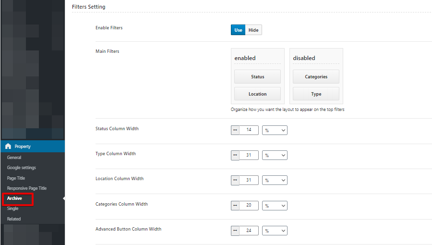
Task: Click the Type block in disabled filters
Action: pos(316,94)
